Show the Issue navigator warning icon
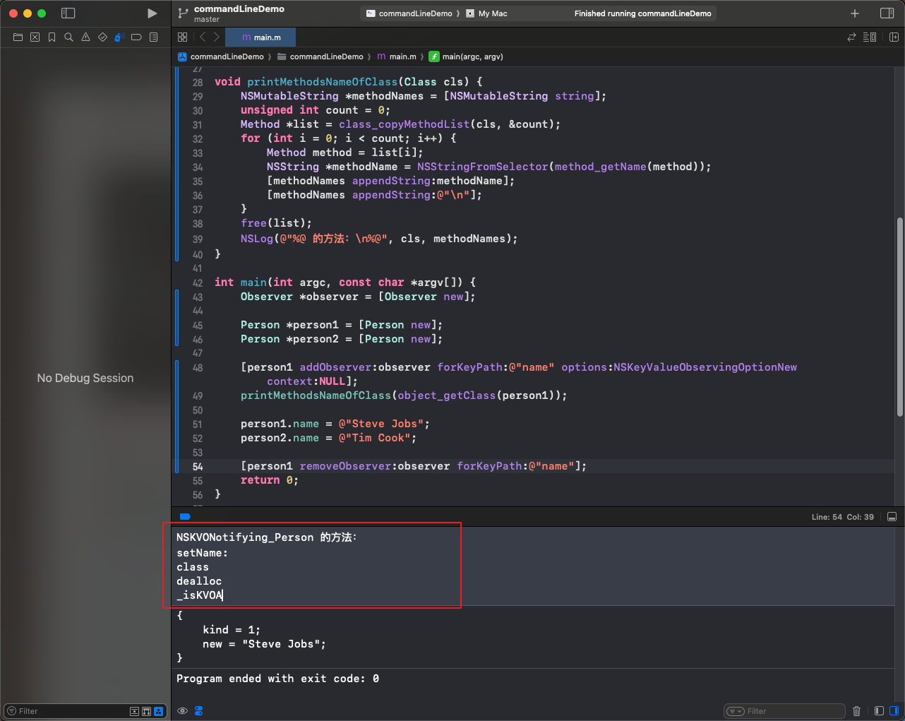905x721 pixels. (x=85, y=37)
